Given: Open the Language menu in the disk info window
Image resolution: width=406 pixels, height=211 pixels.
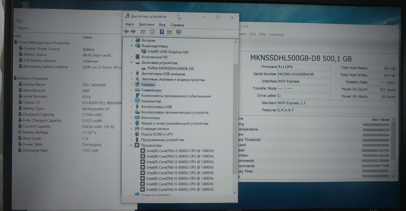Looking at the screenshot, I should tap(277, 34).
